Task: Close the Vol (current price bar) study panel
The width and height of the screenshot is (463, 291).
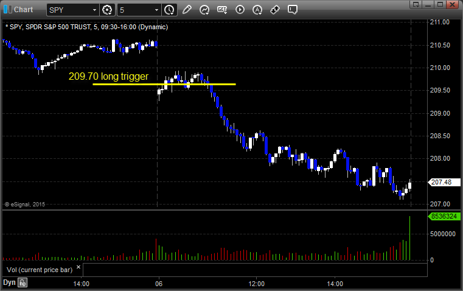Action: tap(78, 267)
